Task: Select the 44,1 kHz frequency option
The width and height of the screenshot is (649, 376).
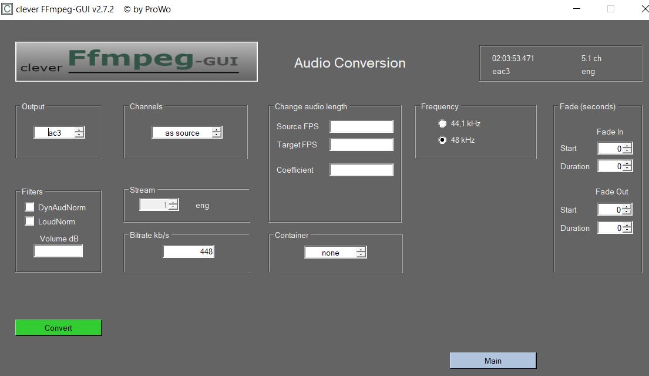Action: coord(442,123)
